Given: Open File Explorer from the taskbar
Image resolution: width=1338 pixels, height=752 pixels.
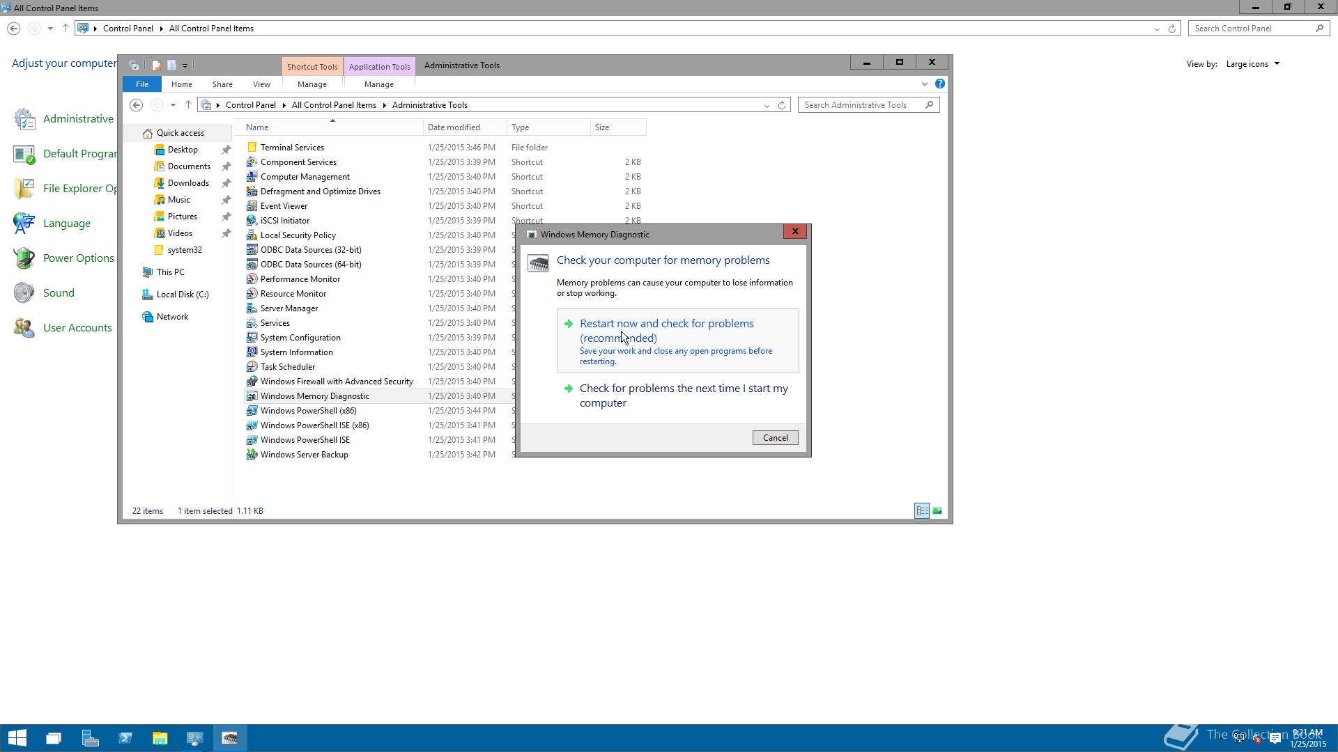Looking at the screenshot, I should coord(160,738).
